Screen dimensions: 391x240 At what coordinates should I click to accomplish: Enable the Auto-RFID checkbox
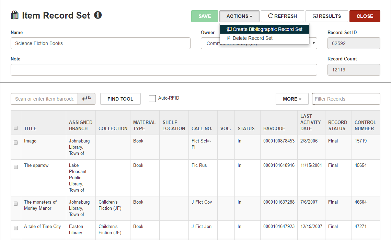tap(152, 99)
